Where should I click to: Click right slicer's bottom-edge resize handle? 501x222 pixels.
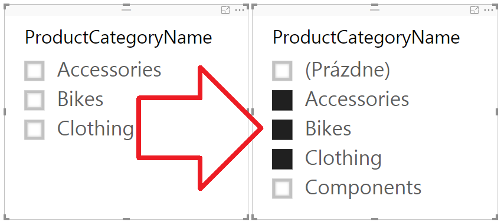click(375, 220)
